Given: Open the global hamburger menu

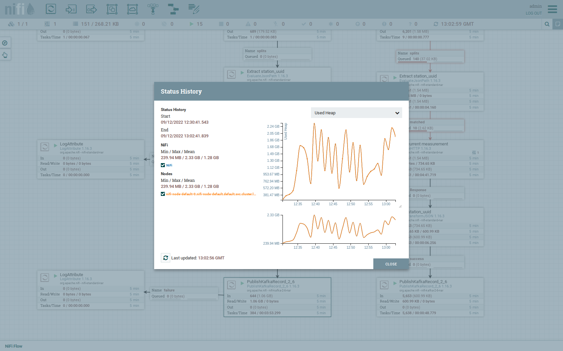Looking at the screenshot, I should (552, 9).
